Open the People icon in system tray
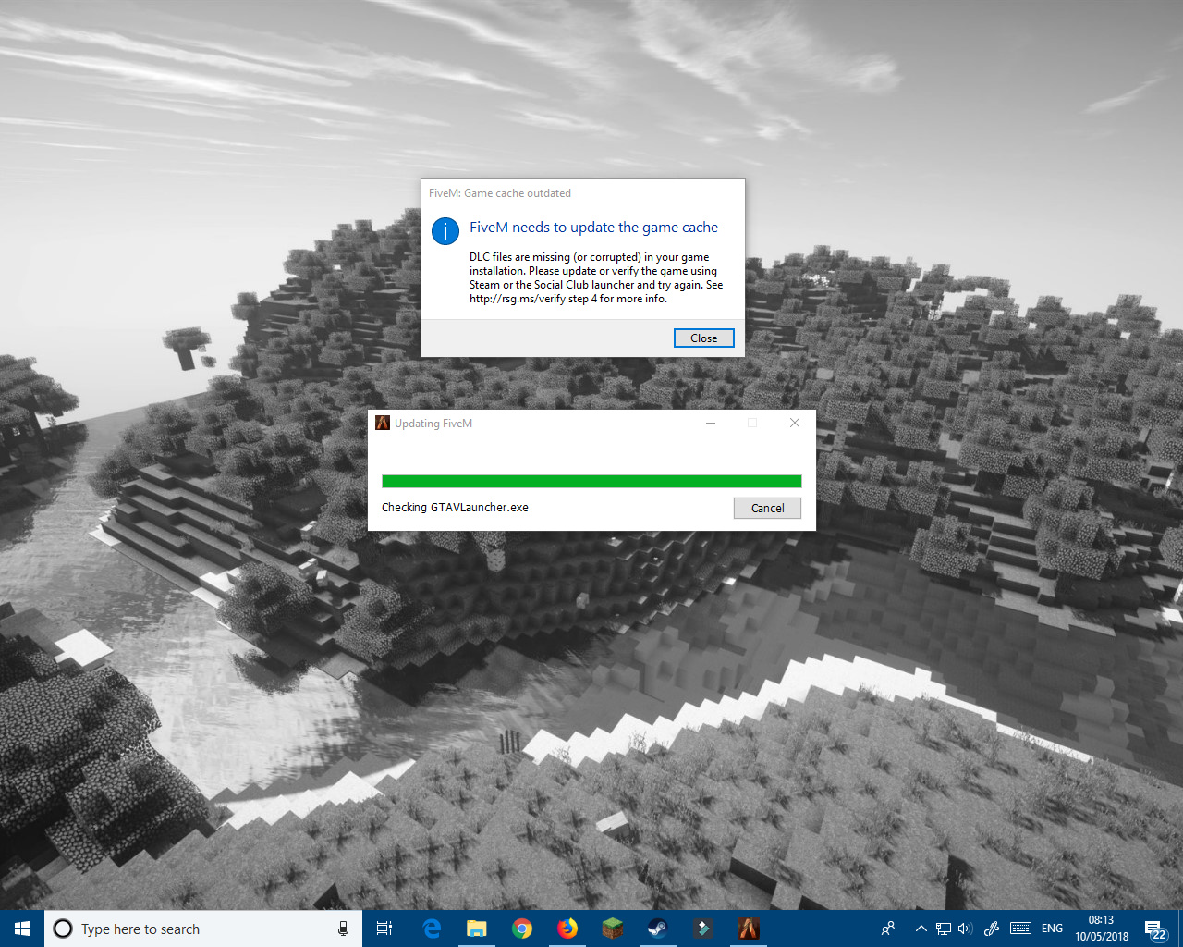Viewport: 1183px width, 947px height. coord(888,929)
